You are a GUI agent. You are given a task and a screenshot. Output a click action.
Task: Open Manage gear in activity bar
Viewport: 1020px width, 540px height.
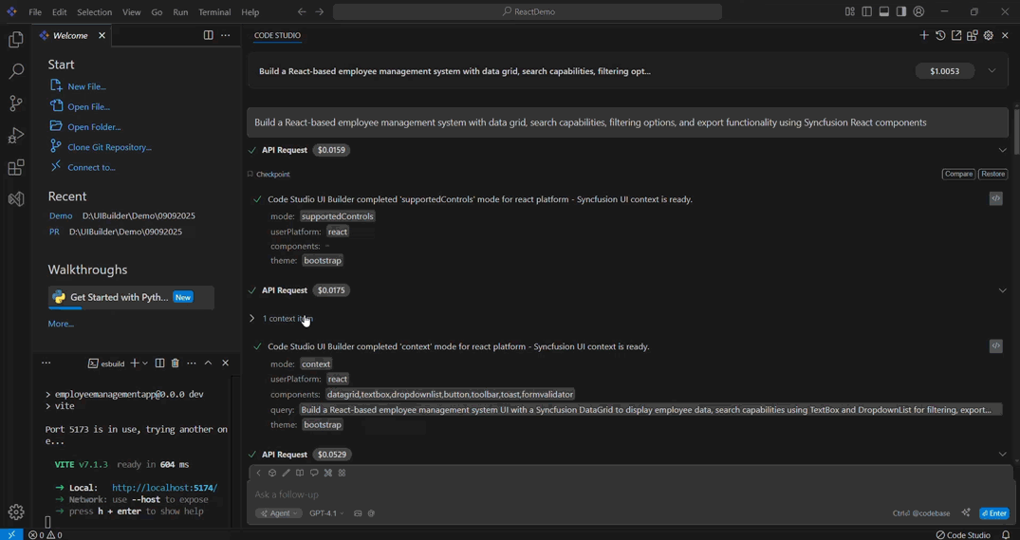coord(16,512)
